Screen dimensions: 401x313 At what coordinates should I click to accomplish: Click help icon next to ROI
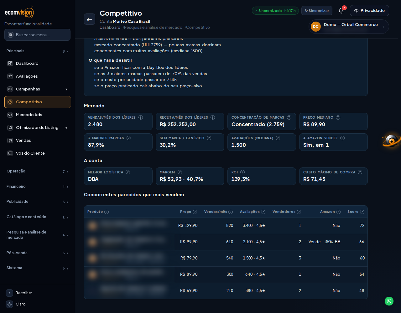pos(242,172)
